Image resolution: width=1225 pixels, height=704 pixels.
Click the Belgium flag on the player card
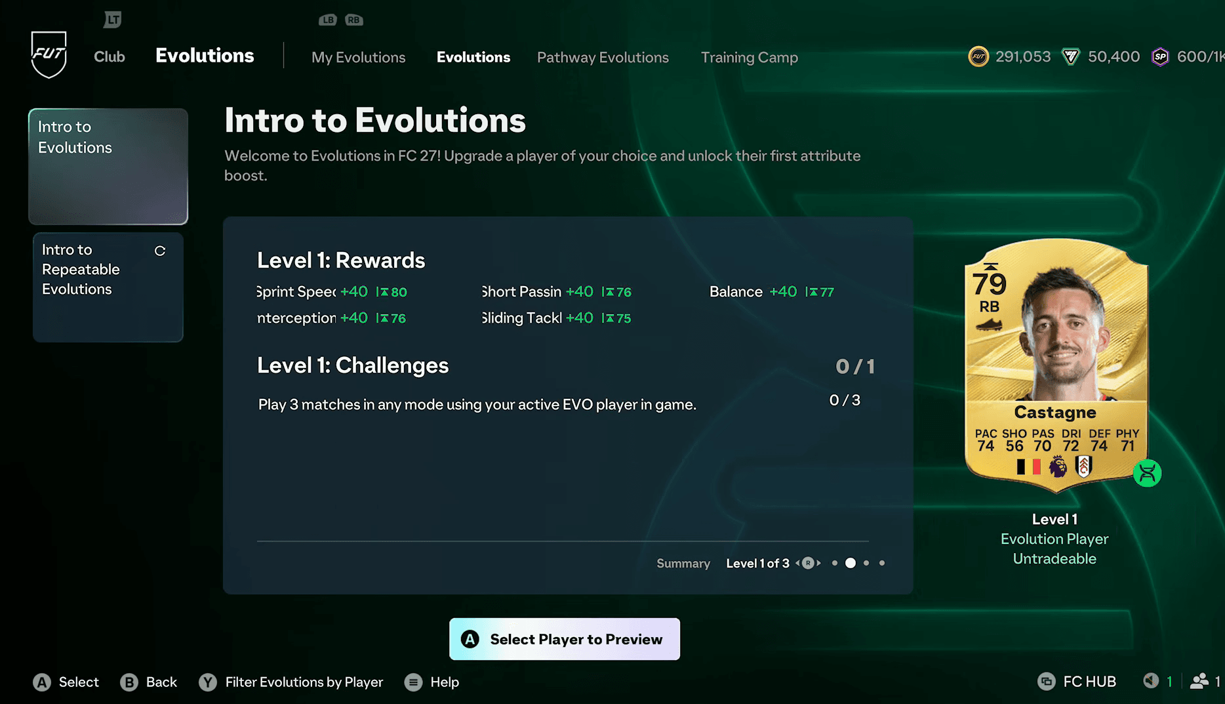[1028, 466]
